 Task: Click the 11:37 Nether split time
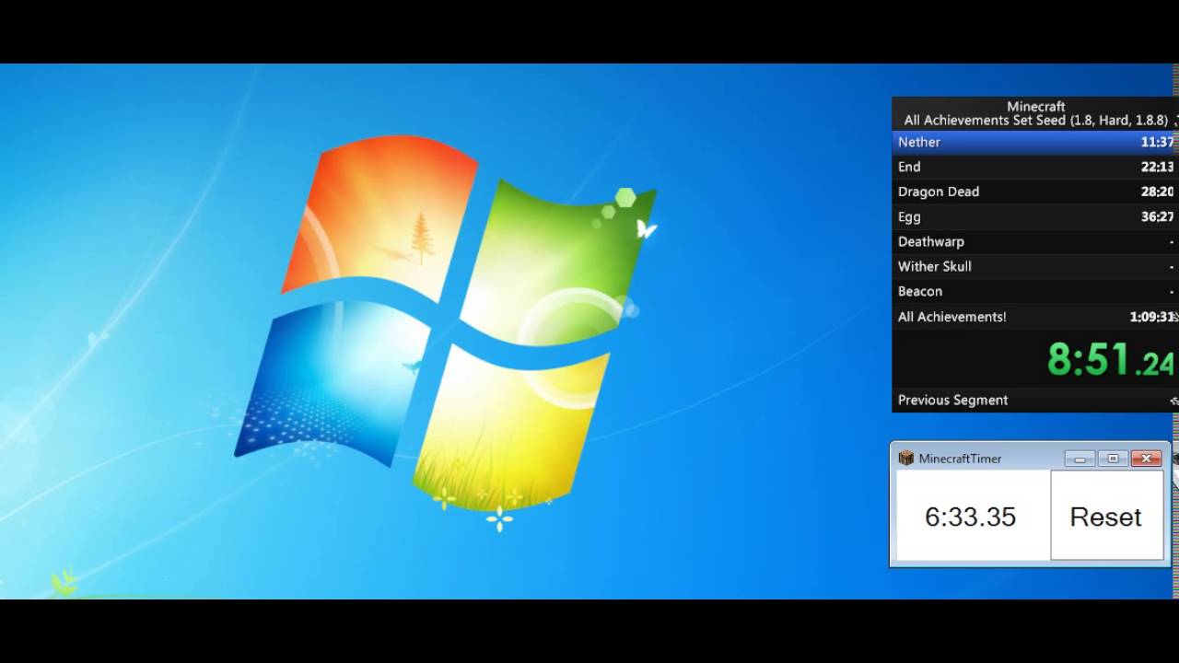click(x=1157, y=142)
